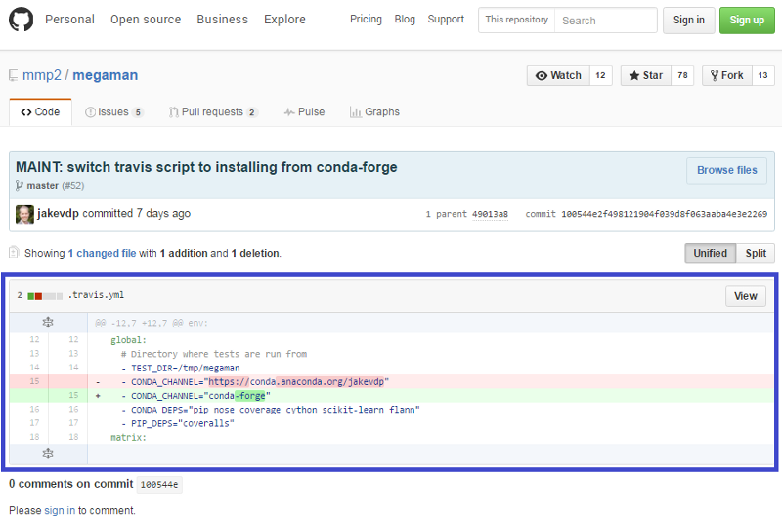The width and height of the screenshot is (782, 523).
Task: Focus the Search input field
Action: click(x=605, y=21)
